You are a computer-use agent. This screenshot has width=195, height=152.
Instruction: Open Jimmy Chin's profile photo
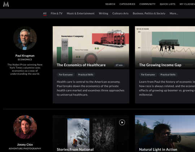point(25,127)
